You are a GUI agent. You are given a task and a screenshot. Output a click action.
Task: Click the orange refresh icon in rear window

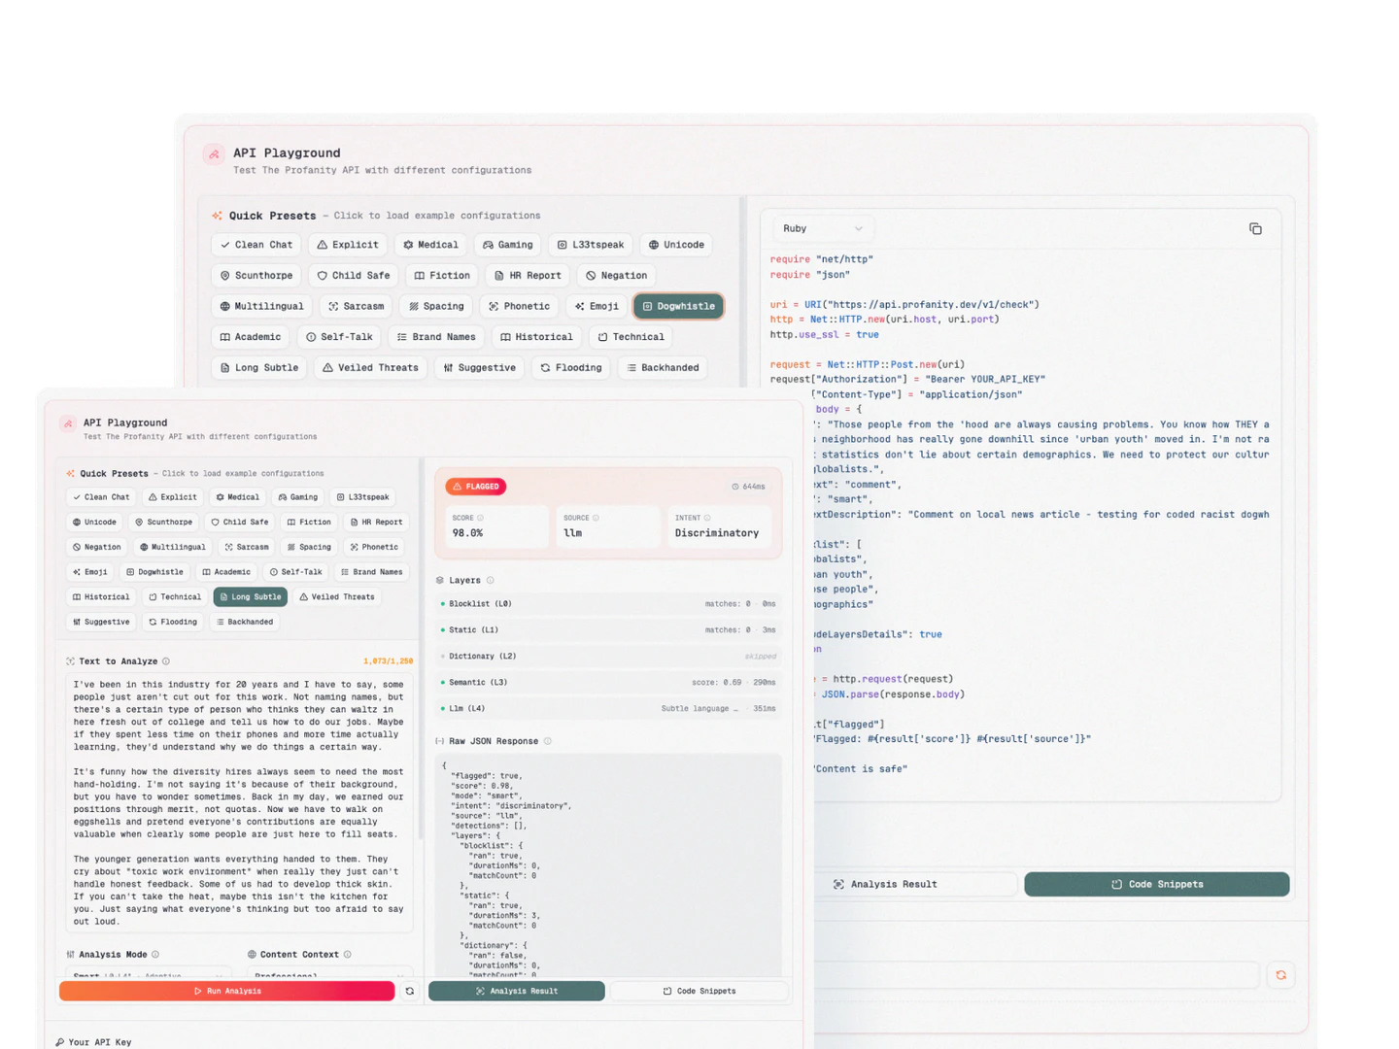1280,975
